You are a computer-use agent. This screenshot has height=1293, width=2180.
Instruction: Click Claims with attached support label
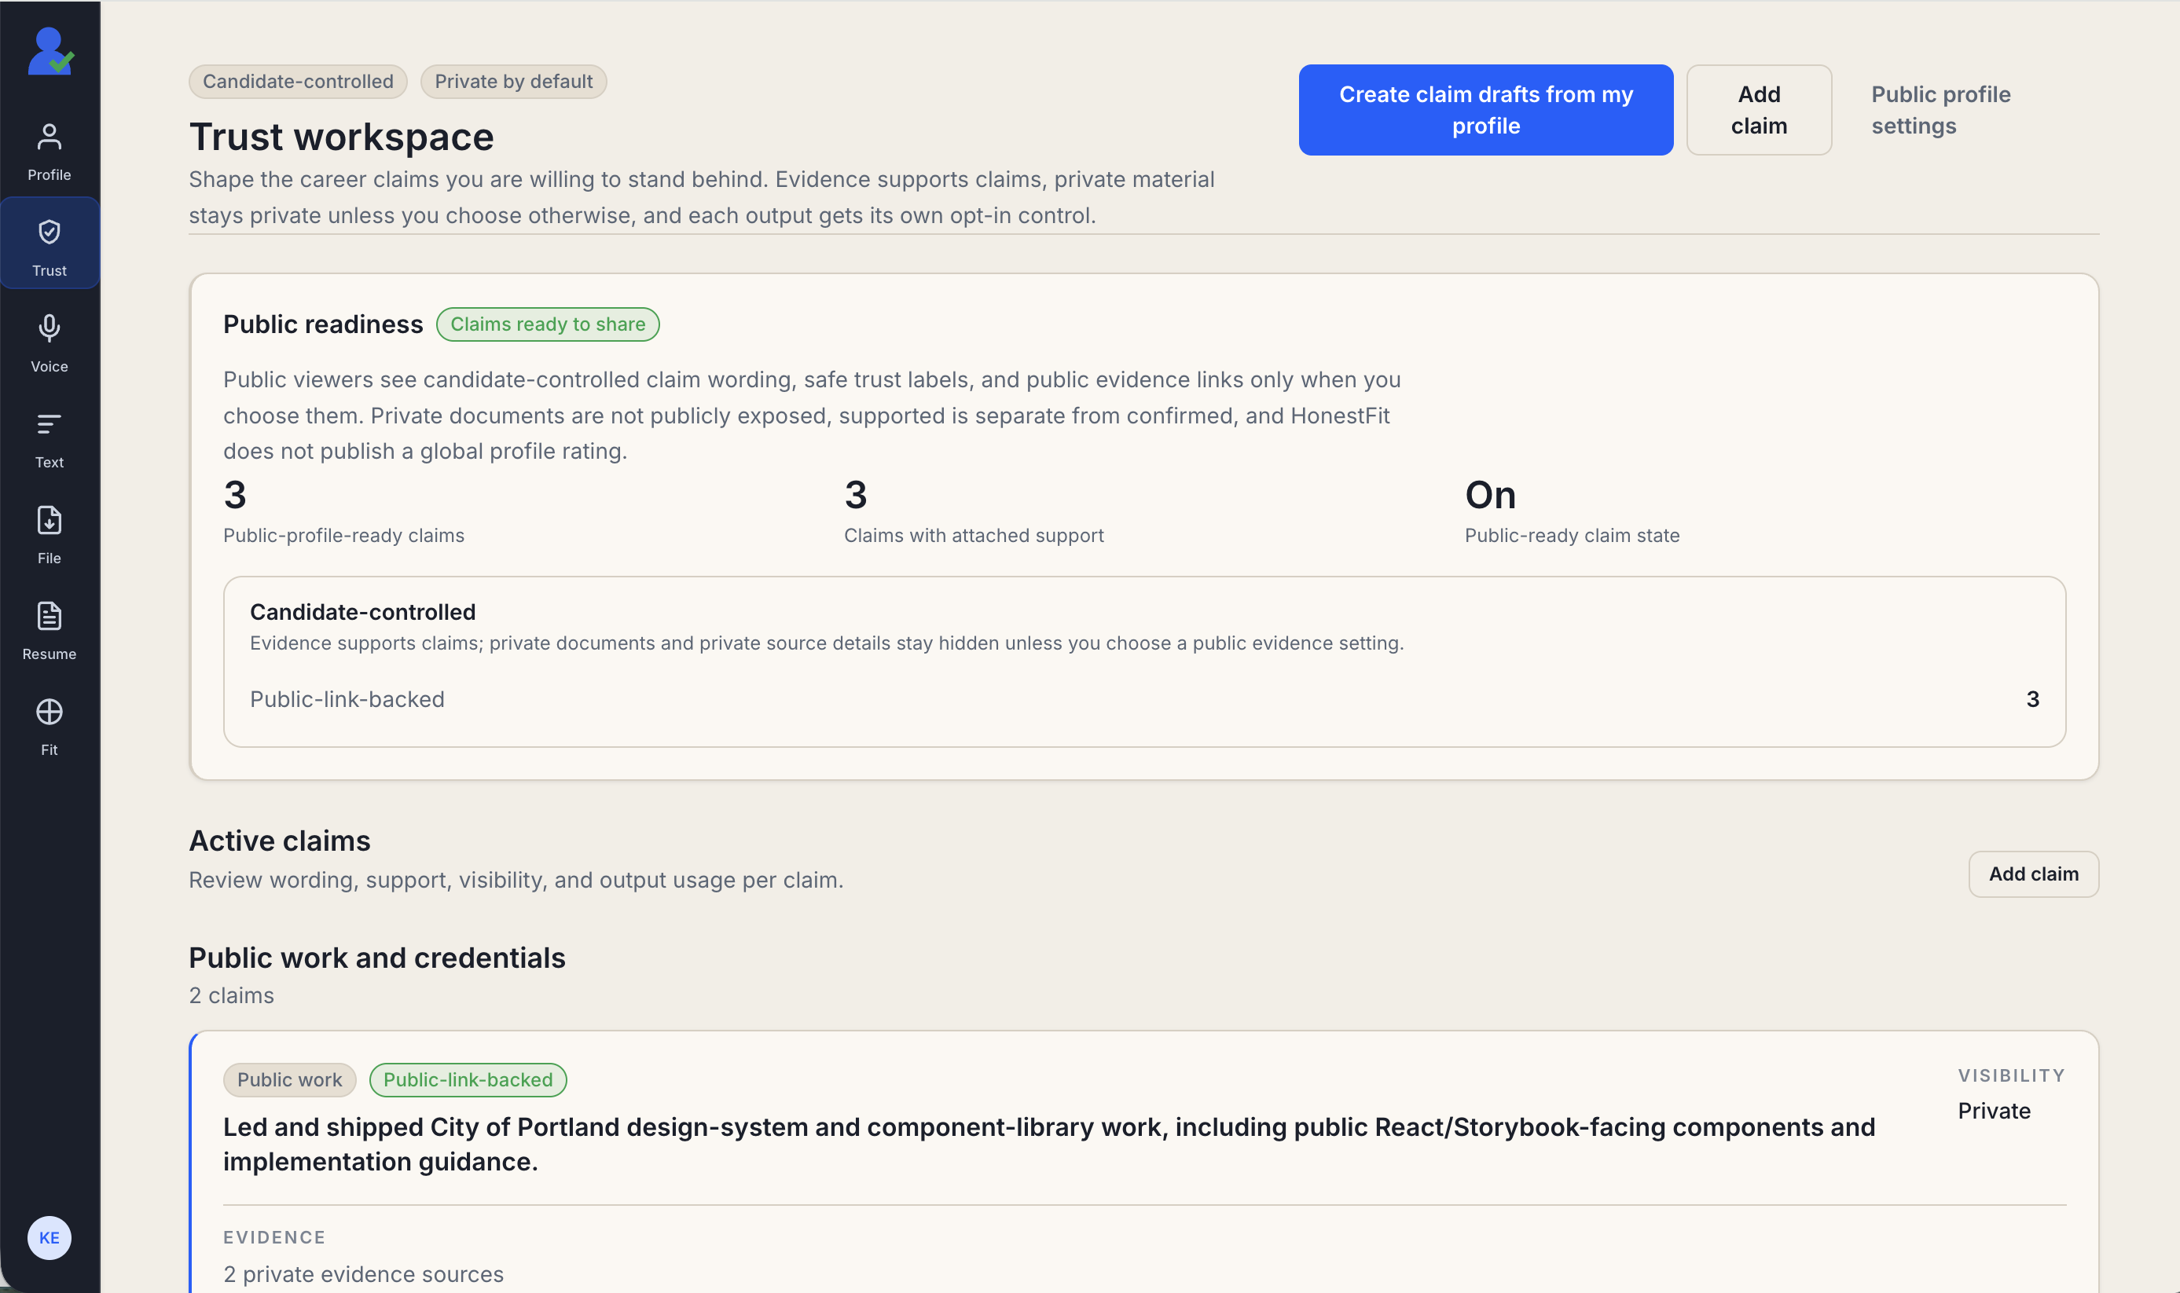point(974,535)
